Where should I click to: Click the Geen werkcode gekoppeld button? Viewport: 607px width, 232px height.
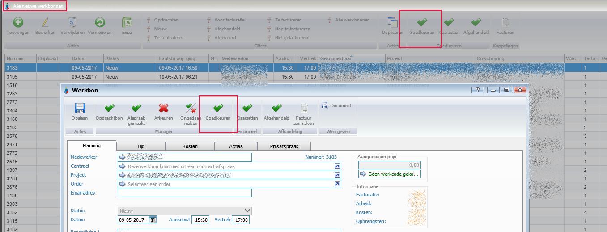tap(389, 174)
